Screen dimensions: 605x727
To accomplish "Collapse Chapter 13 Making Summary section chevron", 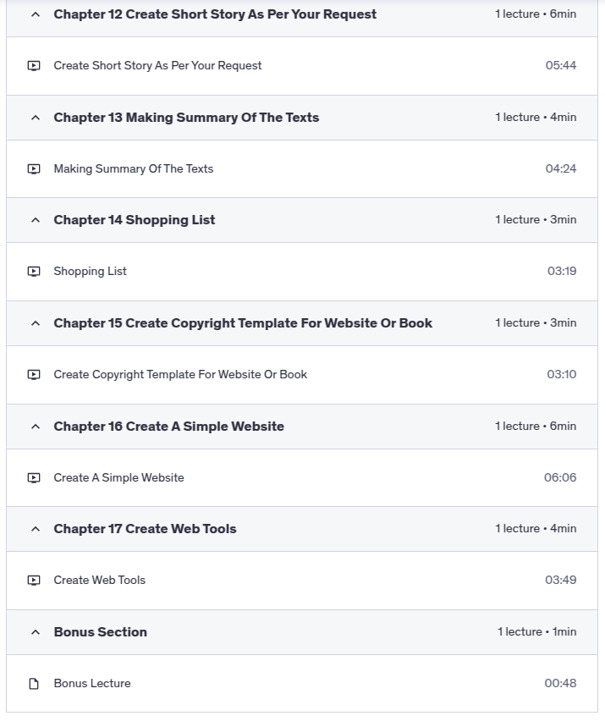I will click(35, 118).
